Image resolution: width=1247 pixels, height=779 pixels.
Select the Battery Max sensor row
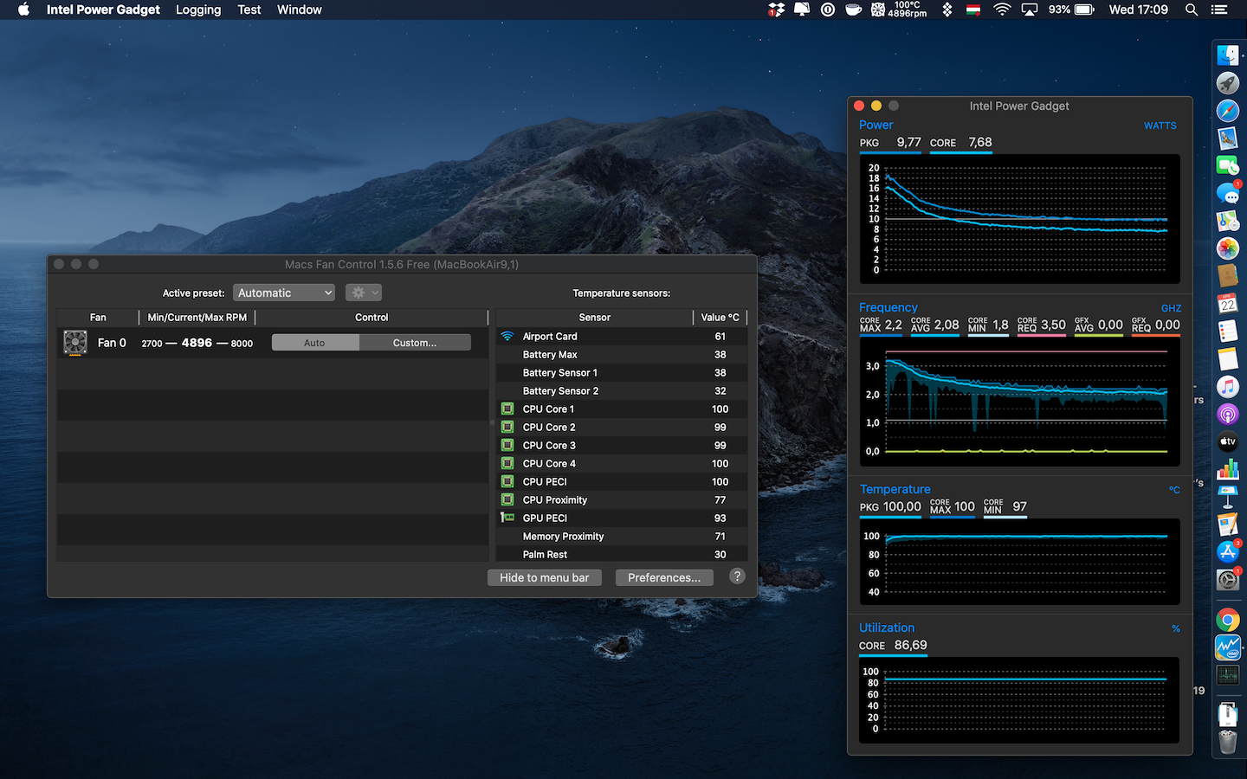tap(621, 354)
